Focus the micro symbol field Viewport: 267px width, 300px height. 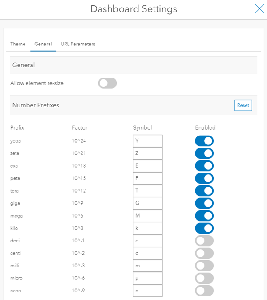(148, 278)
